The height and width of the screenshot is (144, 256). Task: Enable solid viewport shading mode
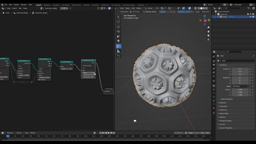tap(201, 8)
